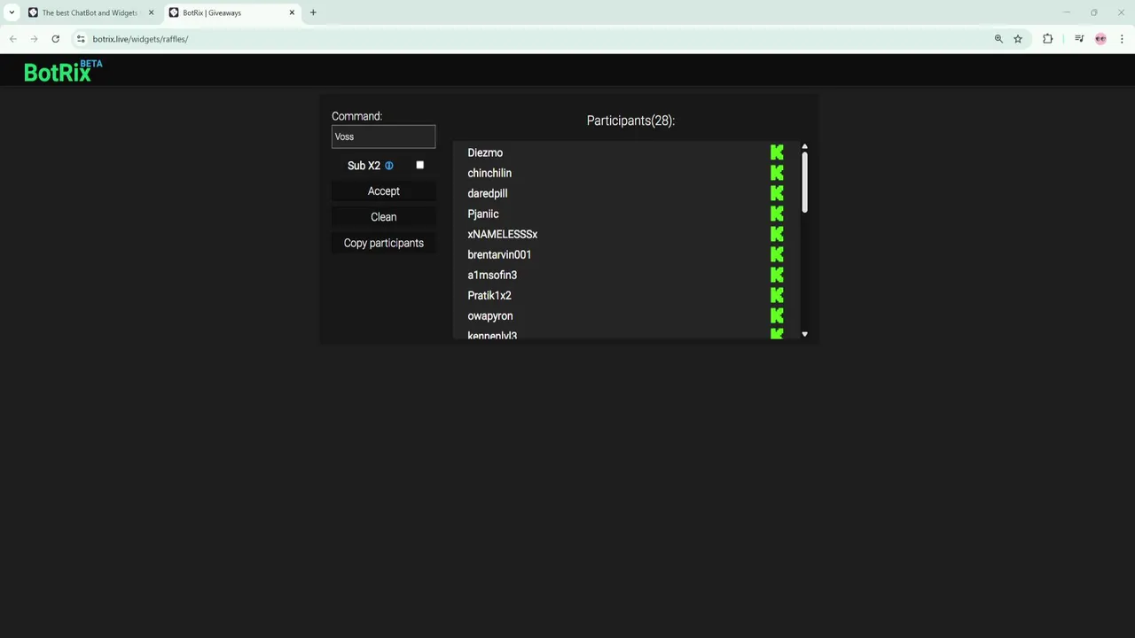The image size is (1135, 638).
Task: Open a new browser tab with plus
Action: (313, 12)
